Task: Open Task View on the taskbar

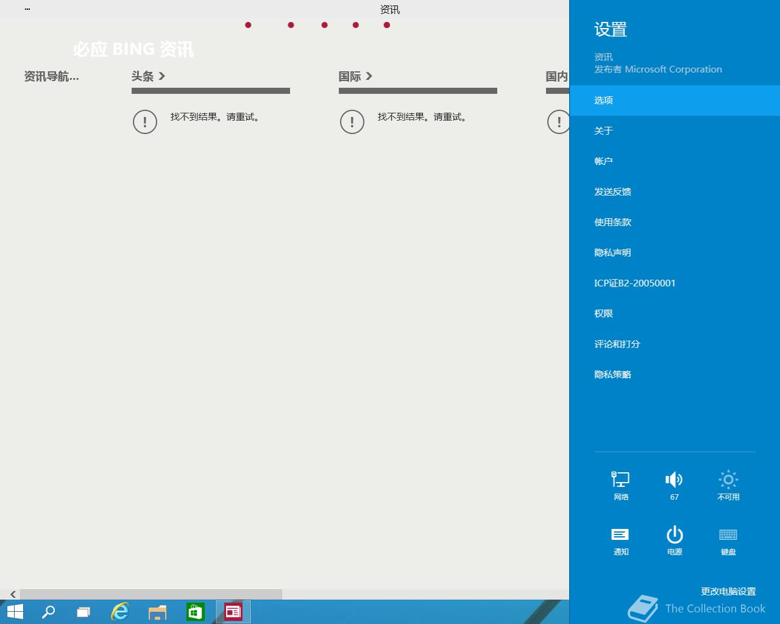Action: pos(83,612)
